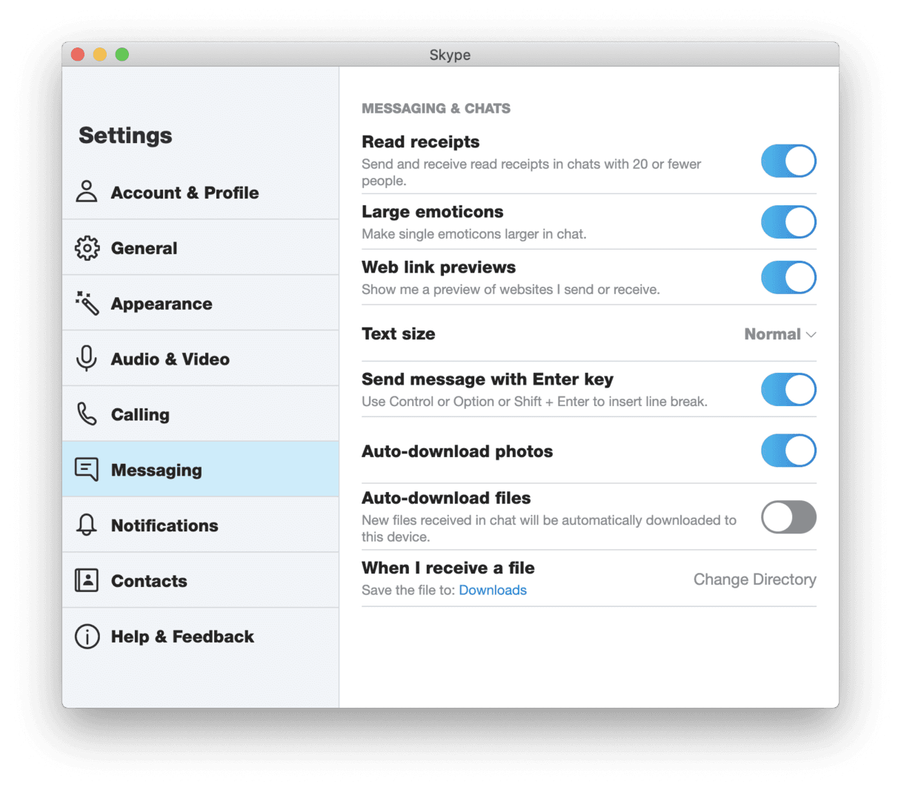
Task: Switch off Auto-download photos
Action: pos(788,451)
